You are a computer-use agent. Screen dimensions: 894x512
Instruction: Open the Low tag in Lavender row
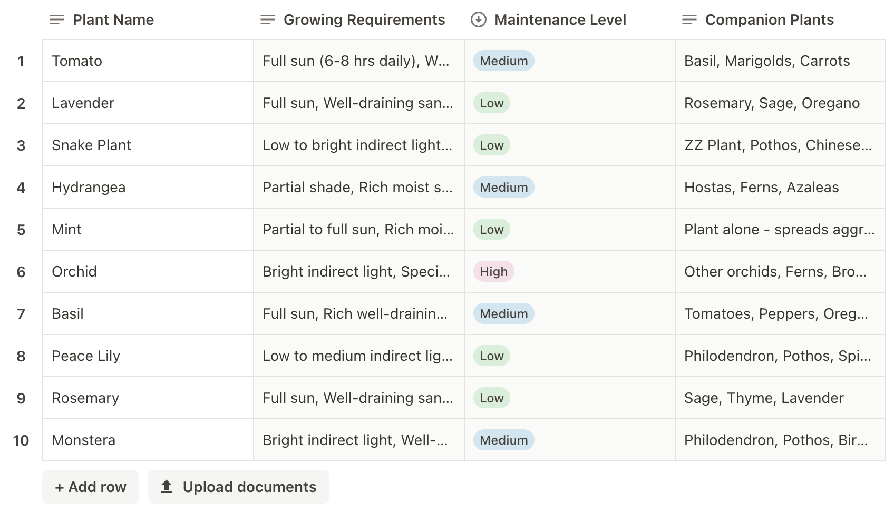coord(492,103)
